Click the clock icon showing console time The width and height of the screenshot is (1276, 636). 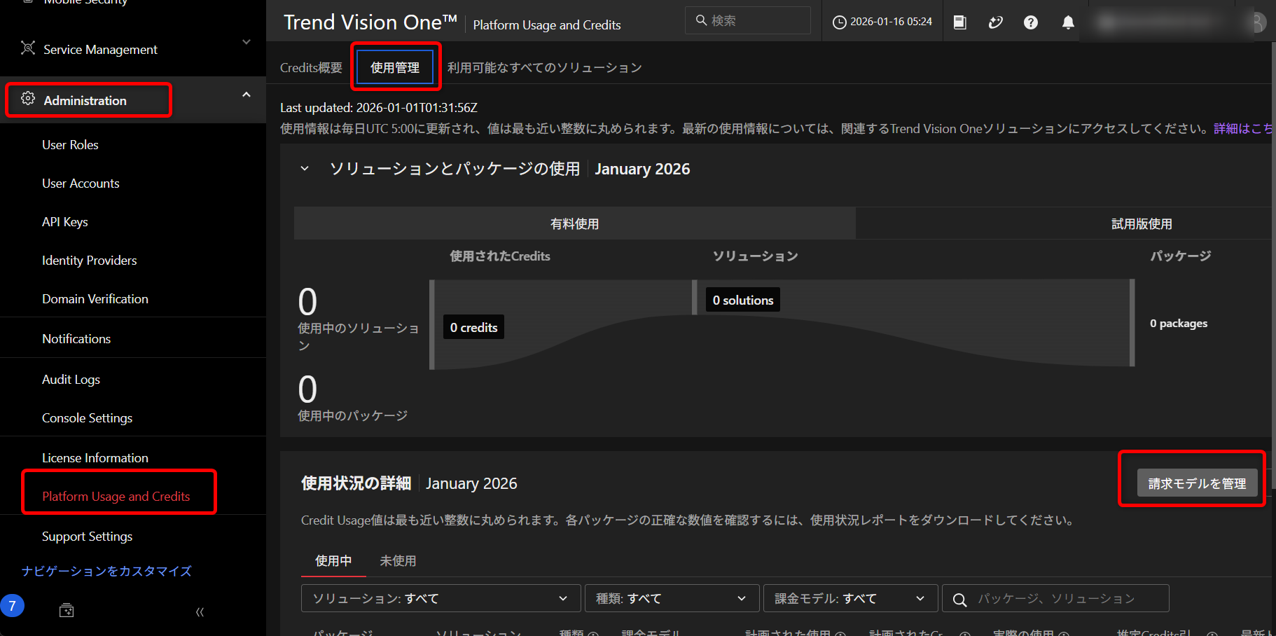839,21
